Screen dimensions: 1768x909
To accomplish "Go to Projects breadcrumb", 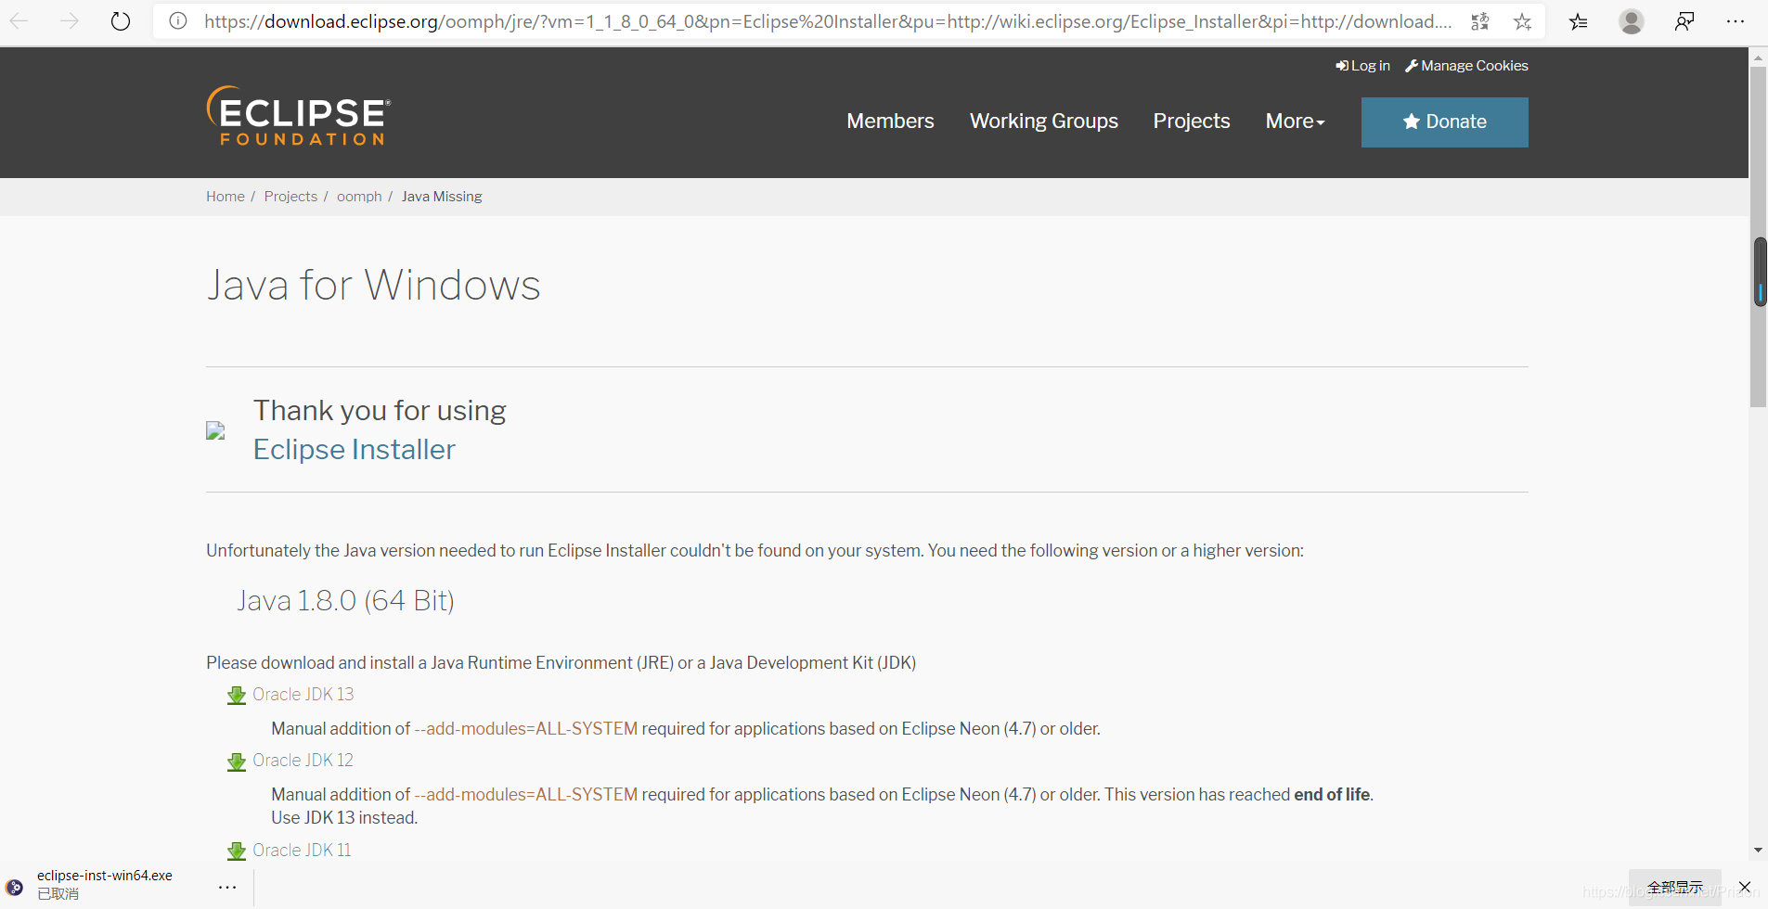I will click(290, 197).
